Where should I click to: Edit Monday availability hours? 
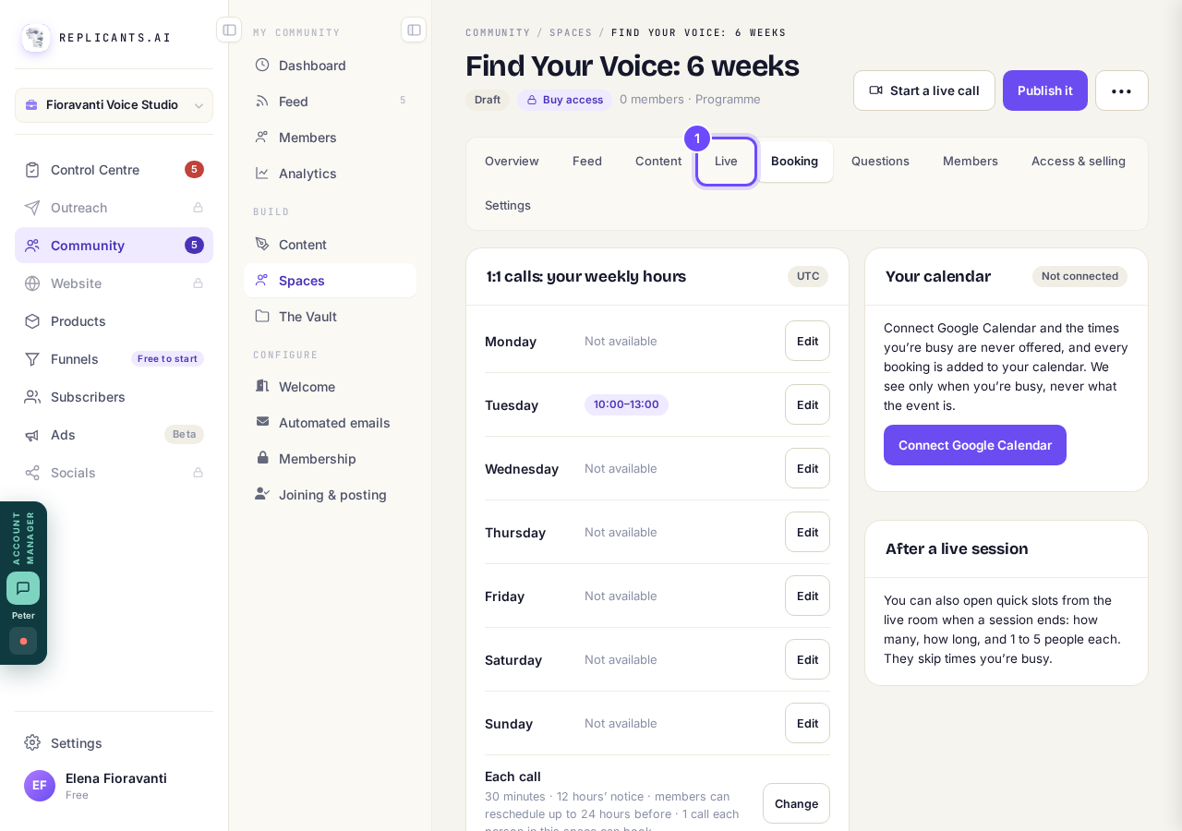pyautogui.click(x=807, y=341)
